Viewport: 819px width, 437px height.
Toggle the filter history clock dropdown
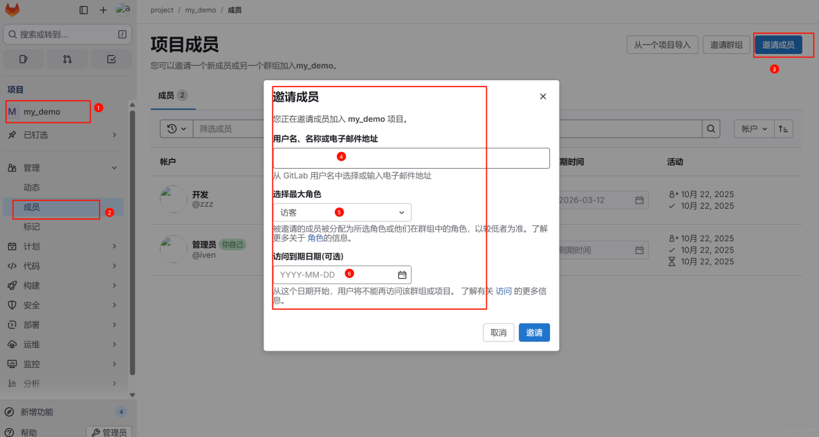176,128
